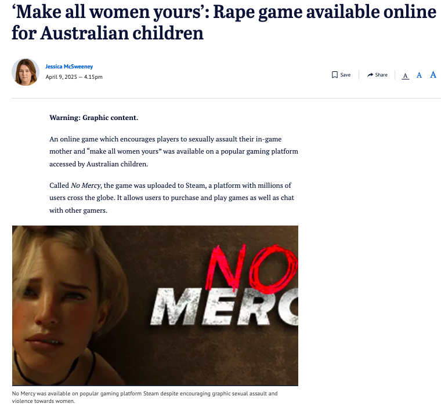441x407 pixels.
Task: Select the medium text size A
Action: (x=419, y=75)
